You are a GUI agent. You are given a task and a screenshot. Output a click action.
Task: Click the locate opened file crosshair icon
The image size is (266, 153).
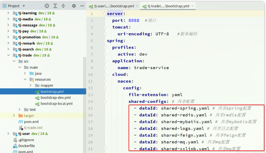coord(47,6)
